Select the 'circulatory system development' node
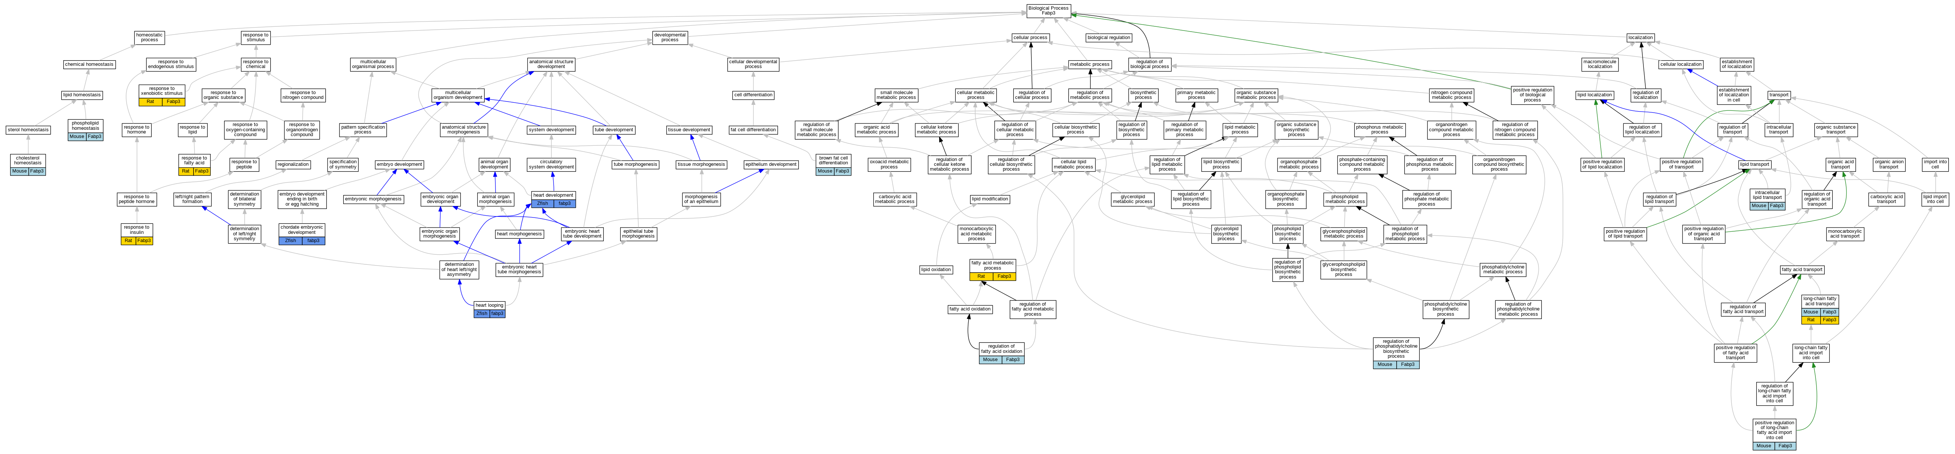 [551, 164]
